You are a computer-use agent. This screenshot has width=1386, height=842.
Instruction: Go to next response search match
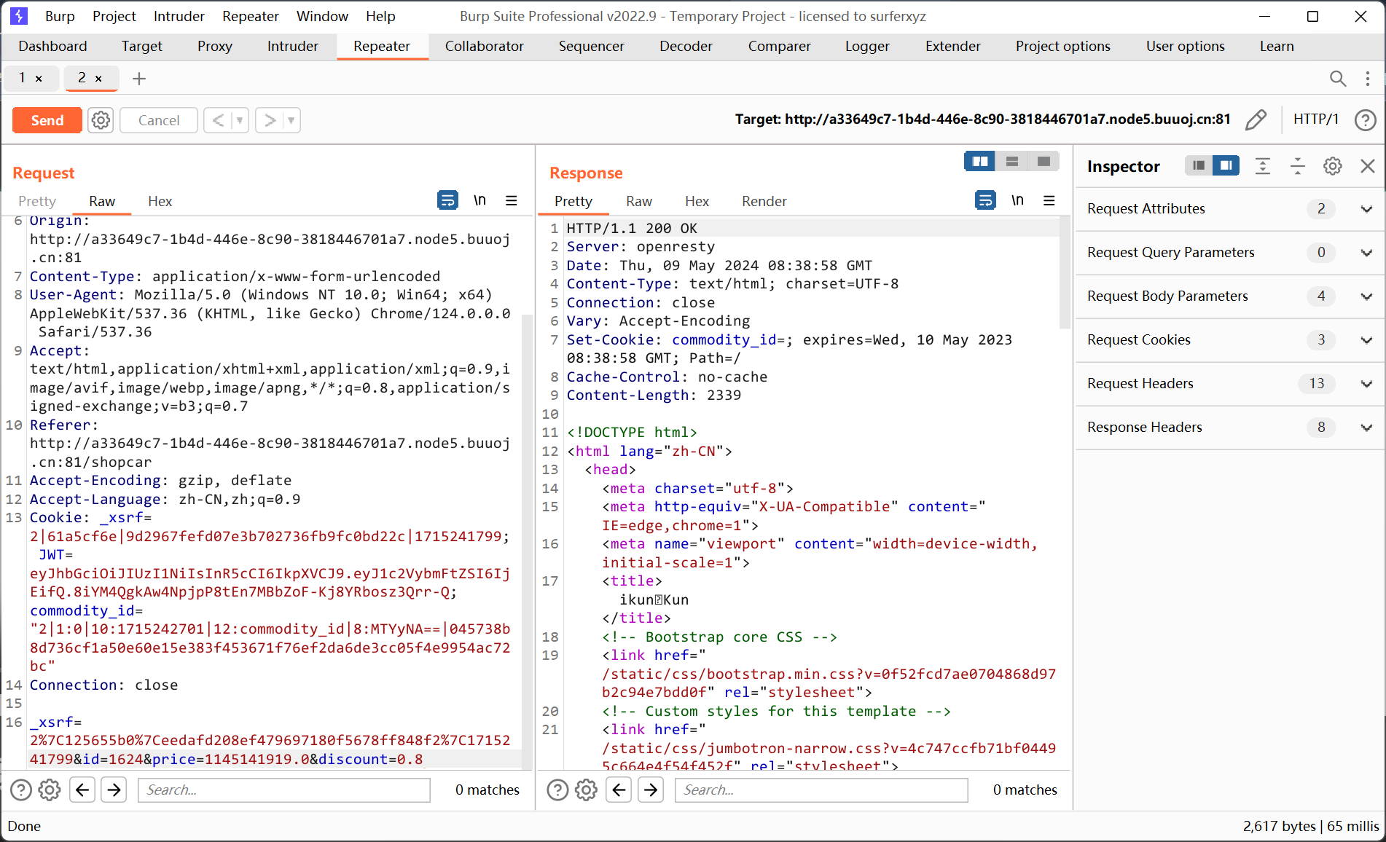point(651,790)
